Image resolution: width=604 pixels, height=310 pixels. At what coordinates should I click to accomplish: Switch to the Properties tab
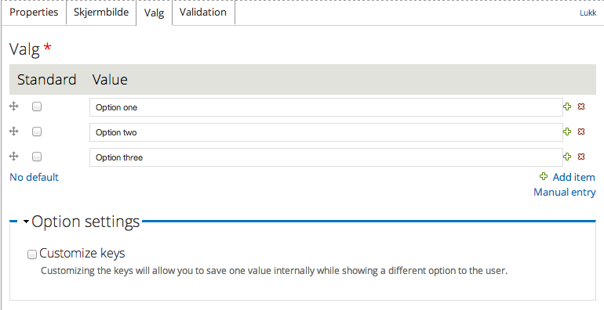pyautogui.click(x=34, y=13)
